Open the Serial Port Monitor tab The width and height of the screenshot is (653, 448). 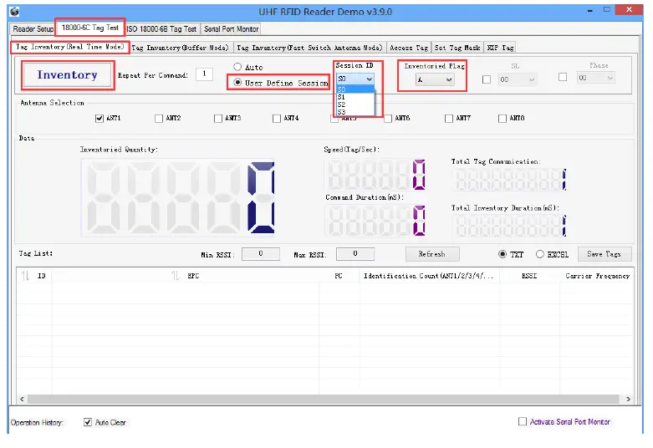click(231, 28)
